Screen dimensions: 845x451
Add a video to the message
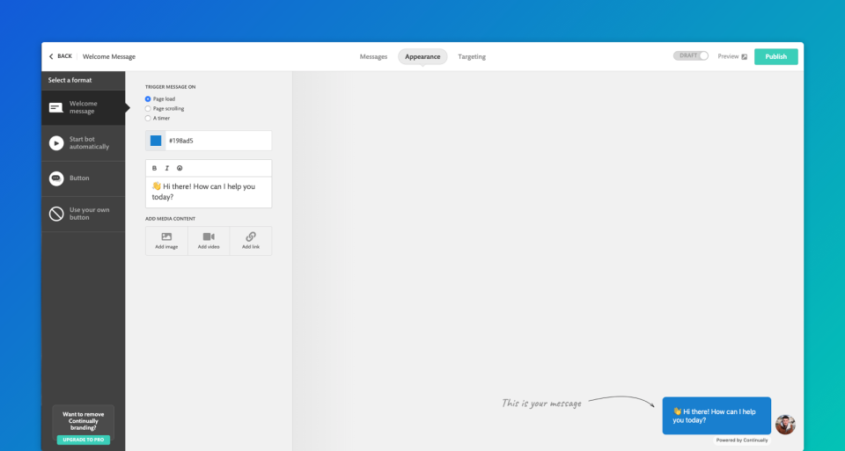coord(209,241)
